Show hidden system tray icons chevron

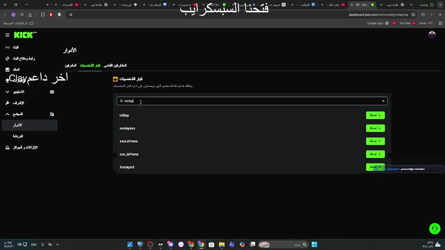[x=57, y=244]
